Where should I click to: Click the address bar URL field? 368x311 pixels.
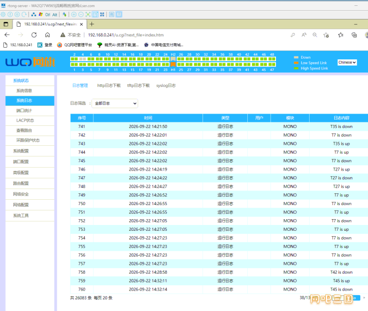(126, 35)
